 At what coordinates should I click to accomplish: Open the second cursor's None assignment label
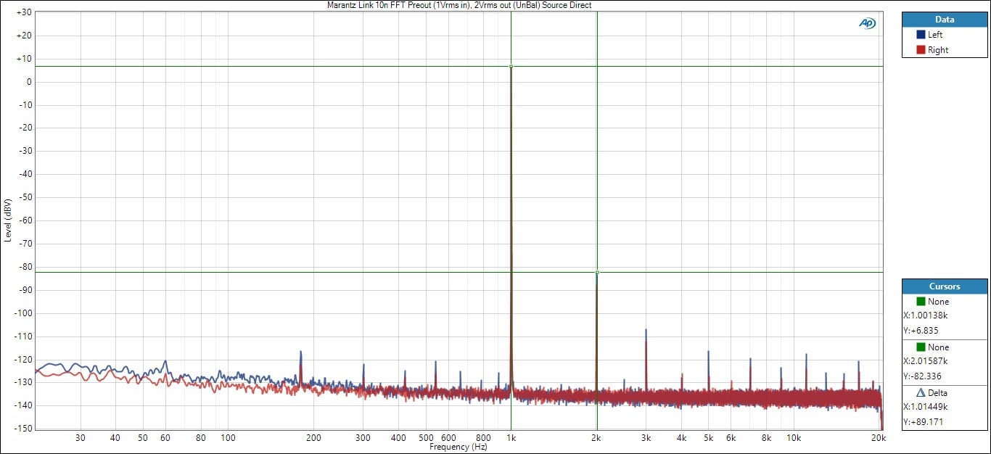point(938,347)
